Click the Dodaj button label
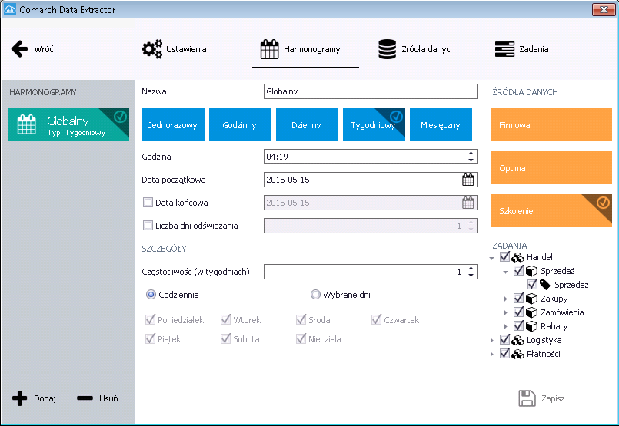619x426 pixels. tap(45, 398)
